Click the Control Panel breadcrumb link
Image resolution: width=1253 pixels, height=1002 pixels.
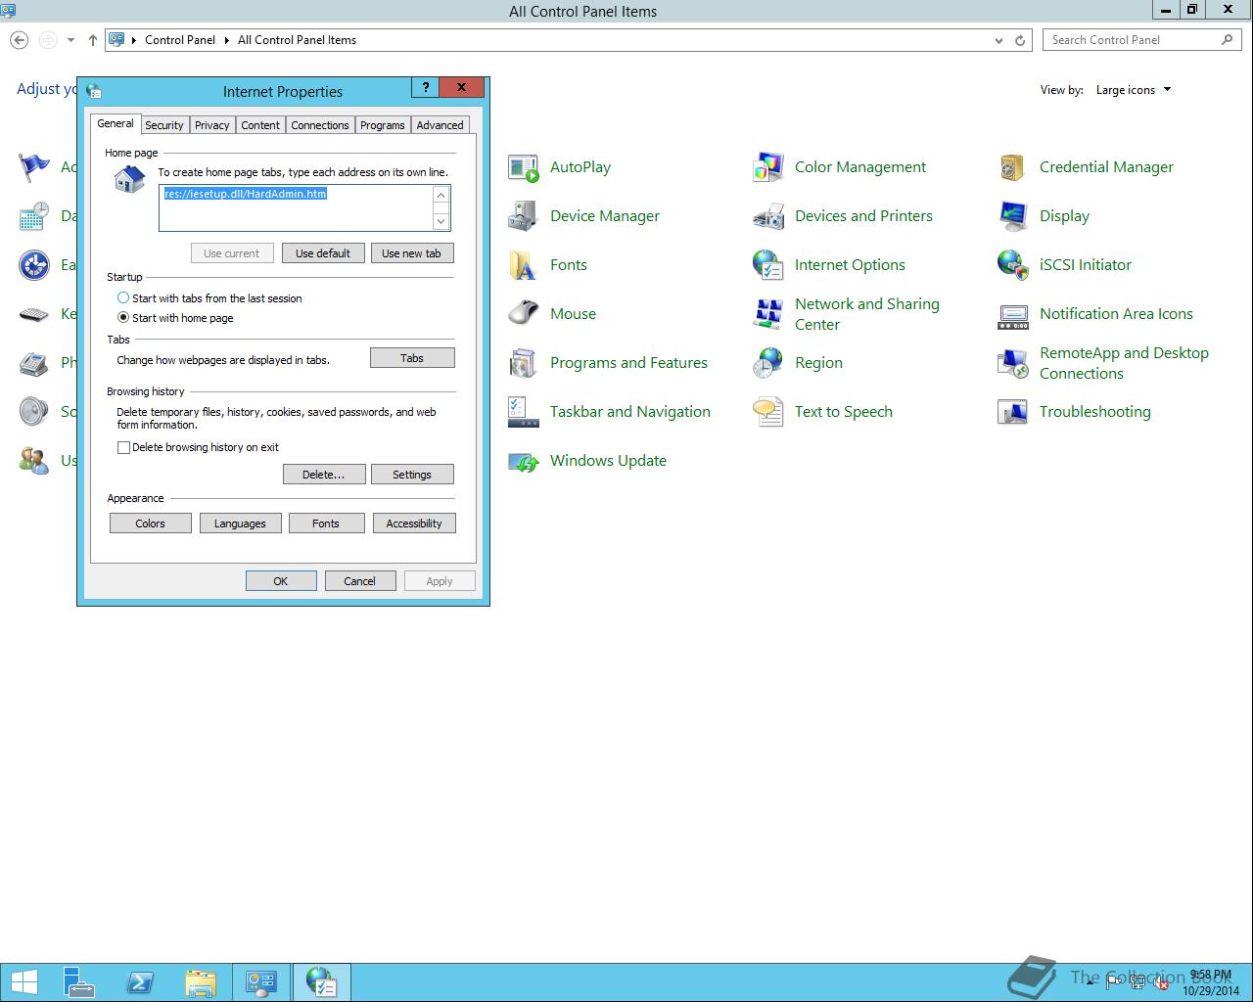pos(180,40)
